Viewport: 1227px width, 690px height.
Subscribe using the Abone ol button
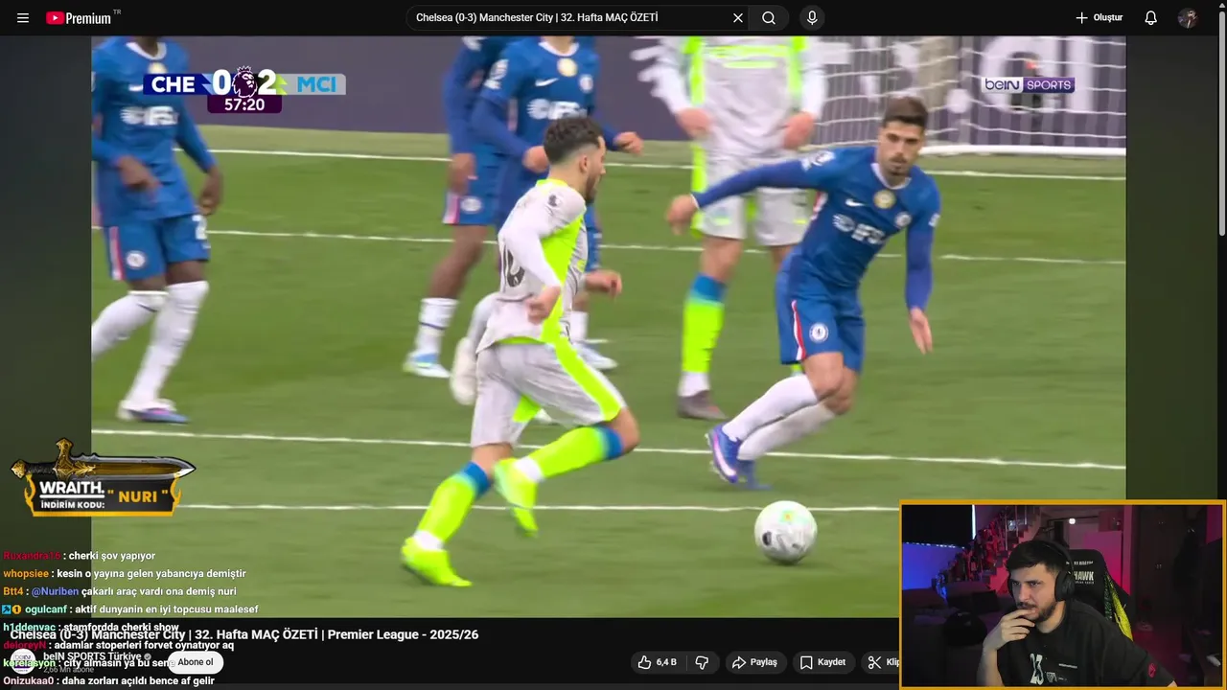[x=196, y=662]
